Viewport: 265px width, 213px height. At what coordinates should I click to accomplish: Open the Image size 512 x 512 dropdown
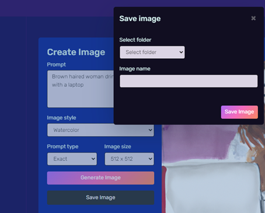point(129,159)
